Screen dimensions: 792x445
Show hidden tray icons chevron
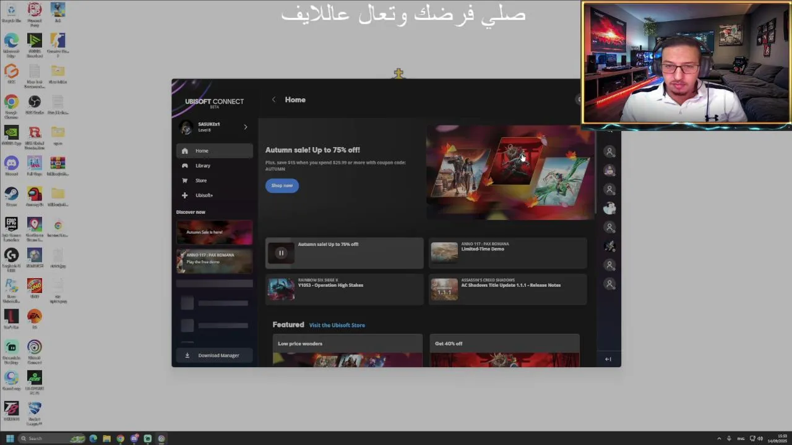click(719, 439)
